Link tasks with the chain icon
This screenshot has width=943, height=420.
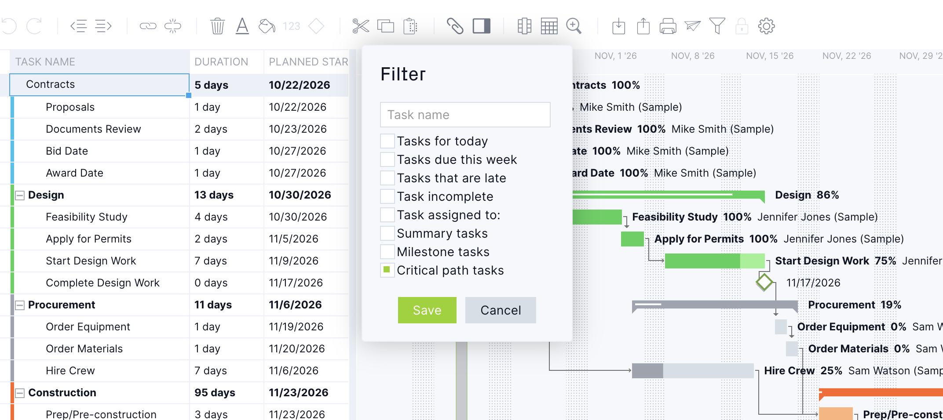pyautogui.click(x=148, y=26)
